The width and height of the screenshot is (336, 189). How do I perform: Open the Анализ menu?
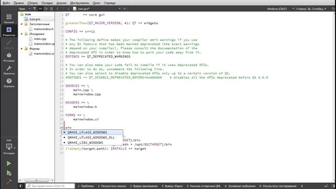coord(61,3)
